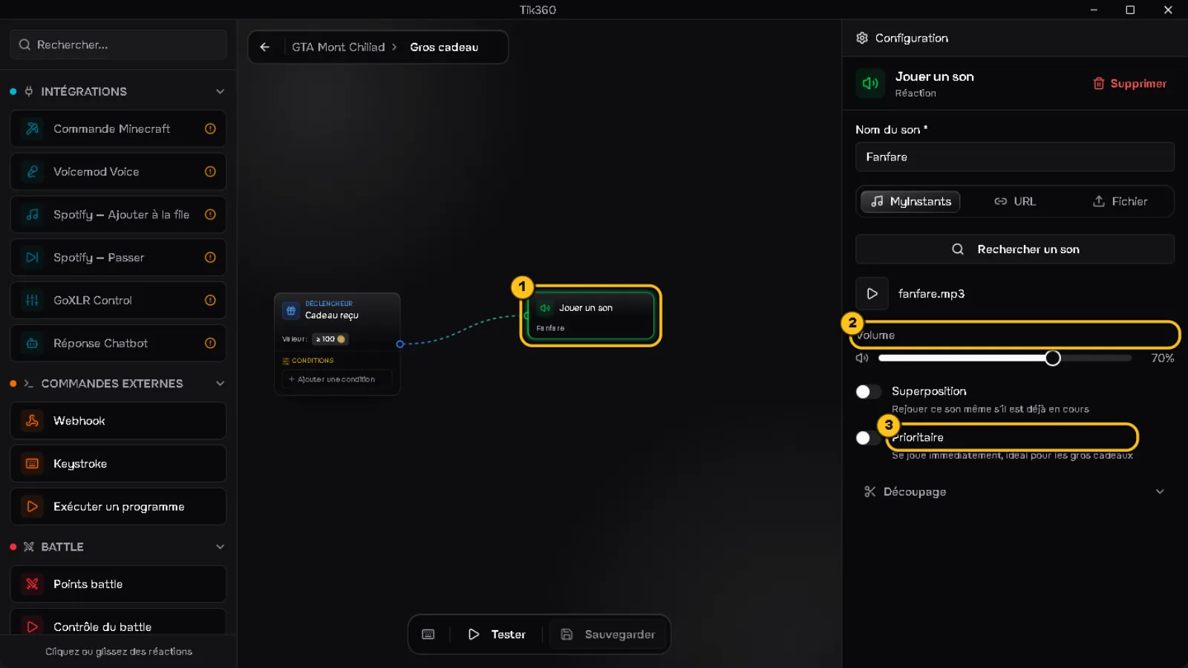Click the Spotify – Ajouter à la file music icon
The width and height of the screenshot is (1188, 668).
(x=32, y=215)
